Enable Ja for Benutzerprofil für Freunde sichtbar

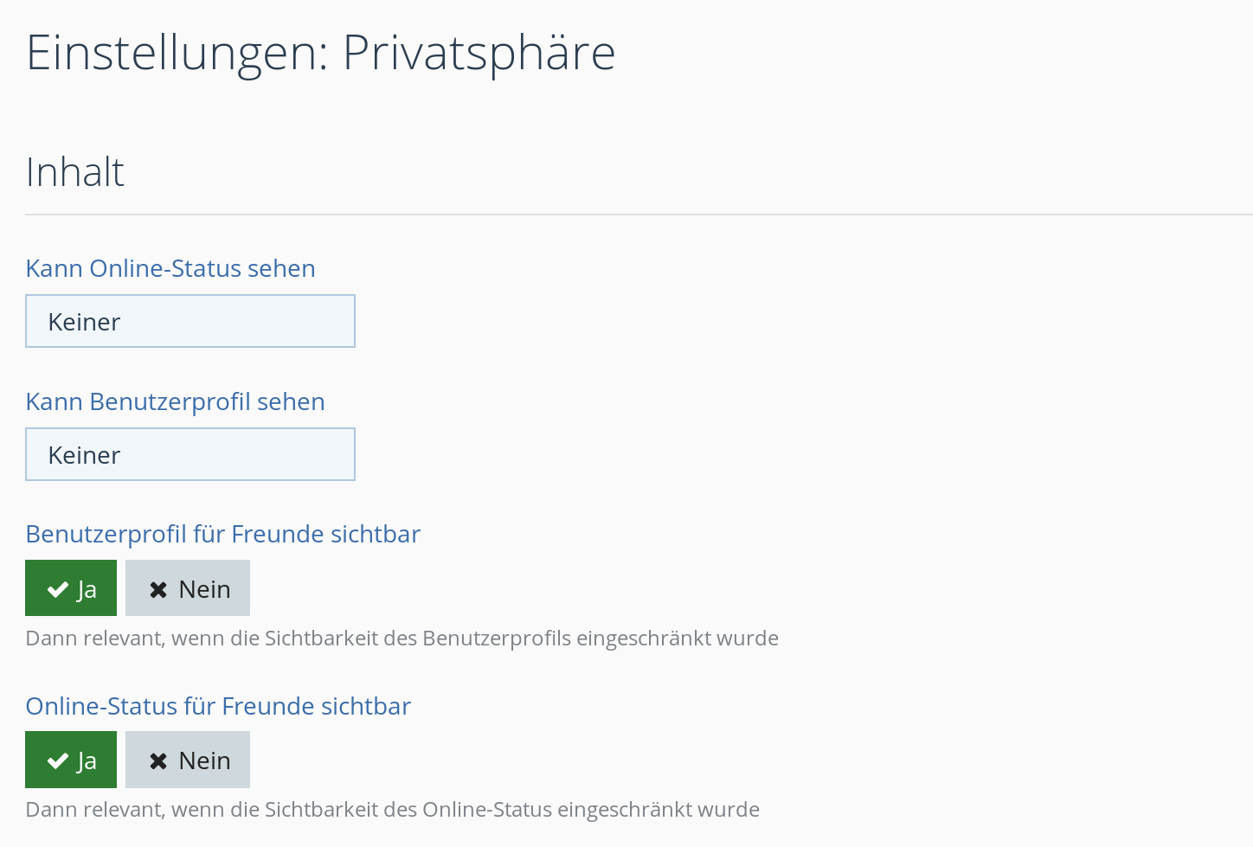click(71, 588)
